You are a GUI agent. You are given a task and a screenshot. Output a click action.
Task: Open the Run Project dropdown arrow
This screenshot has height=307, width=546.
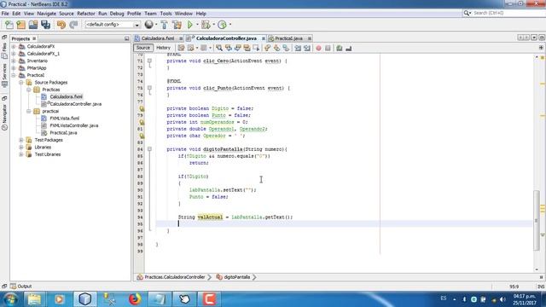tap(197, 25)
